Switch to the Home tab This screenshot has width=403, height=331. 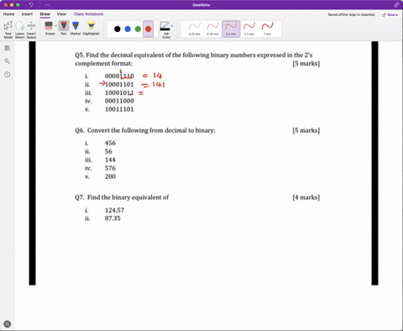tap(9, 14)
